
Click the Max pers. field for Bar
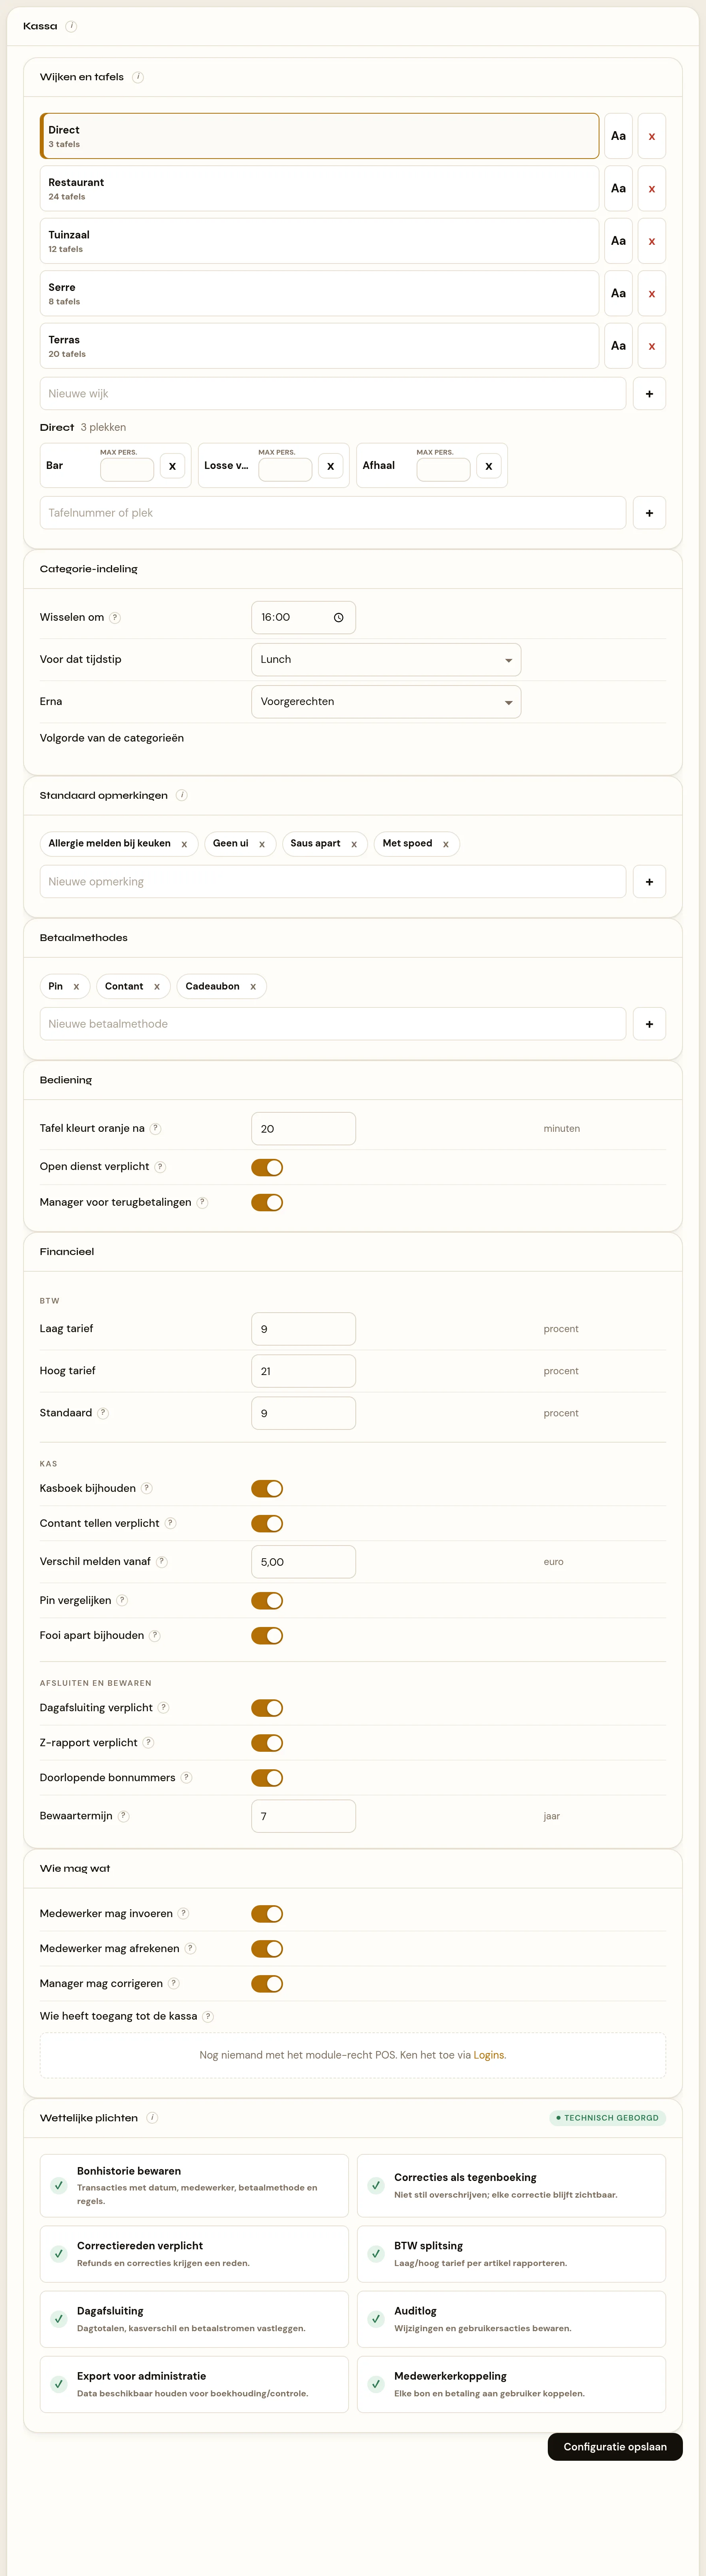127,470
